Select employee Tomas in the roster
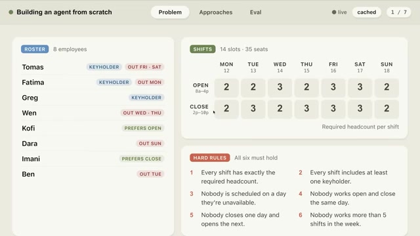The width and height of the screenshot is (420, 236). click(33, 67)
